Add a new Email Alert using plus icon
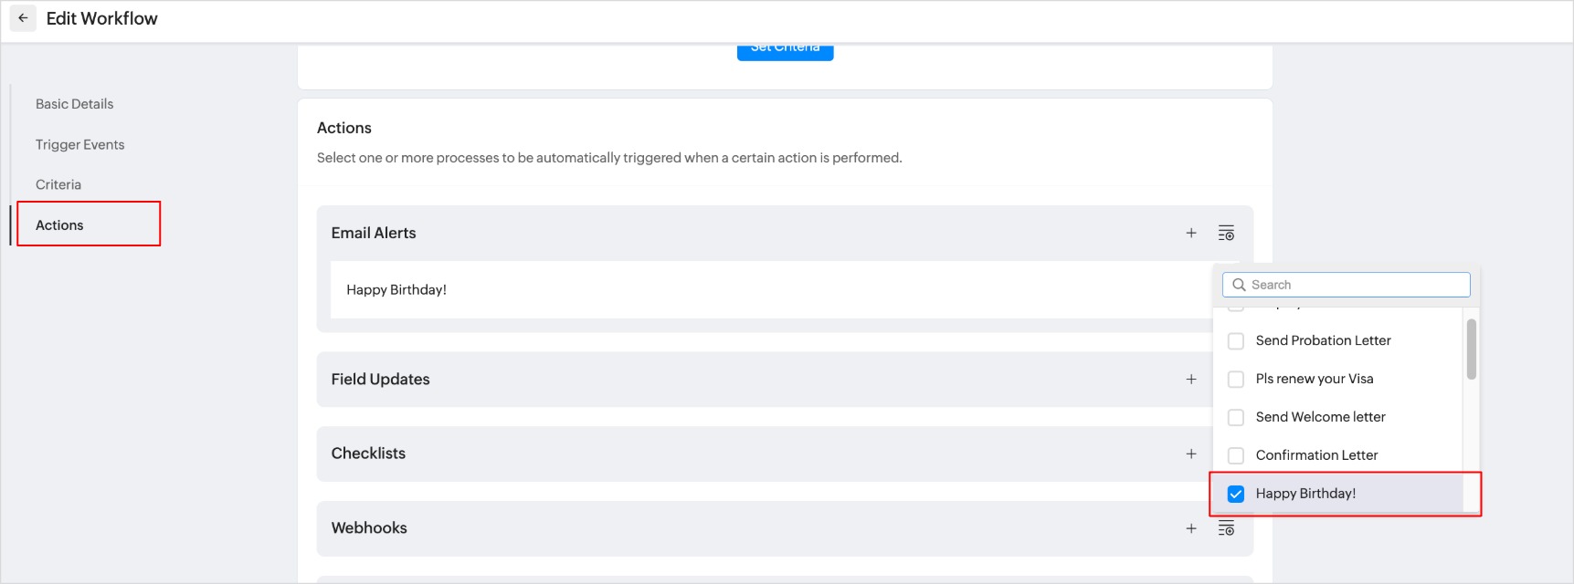Viewport: 1574px width, 584px height. tap(1191, 234)
